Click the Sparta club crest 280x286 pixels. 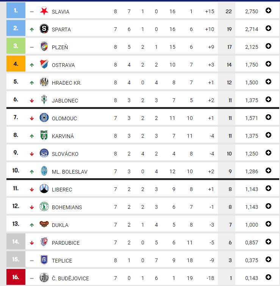(x=44, y=29)
